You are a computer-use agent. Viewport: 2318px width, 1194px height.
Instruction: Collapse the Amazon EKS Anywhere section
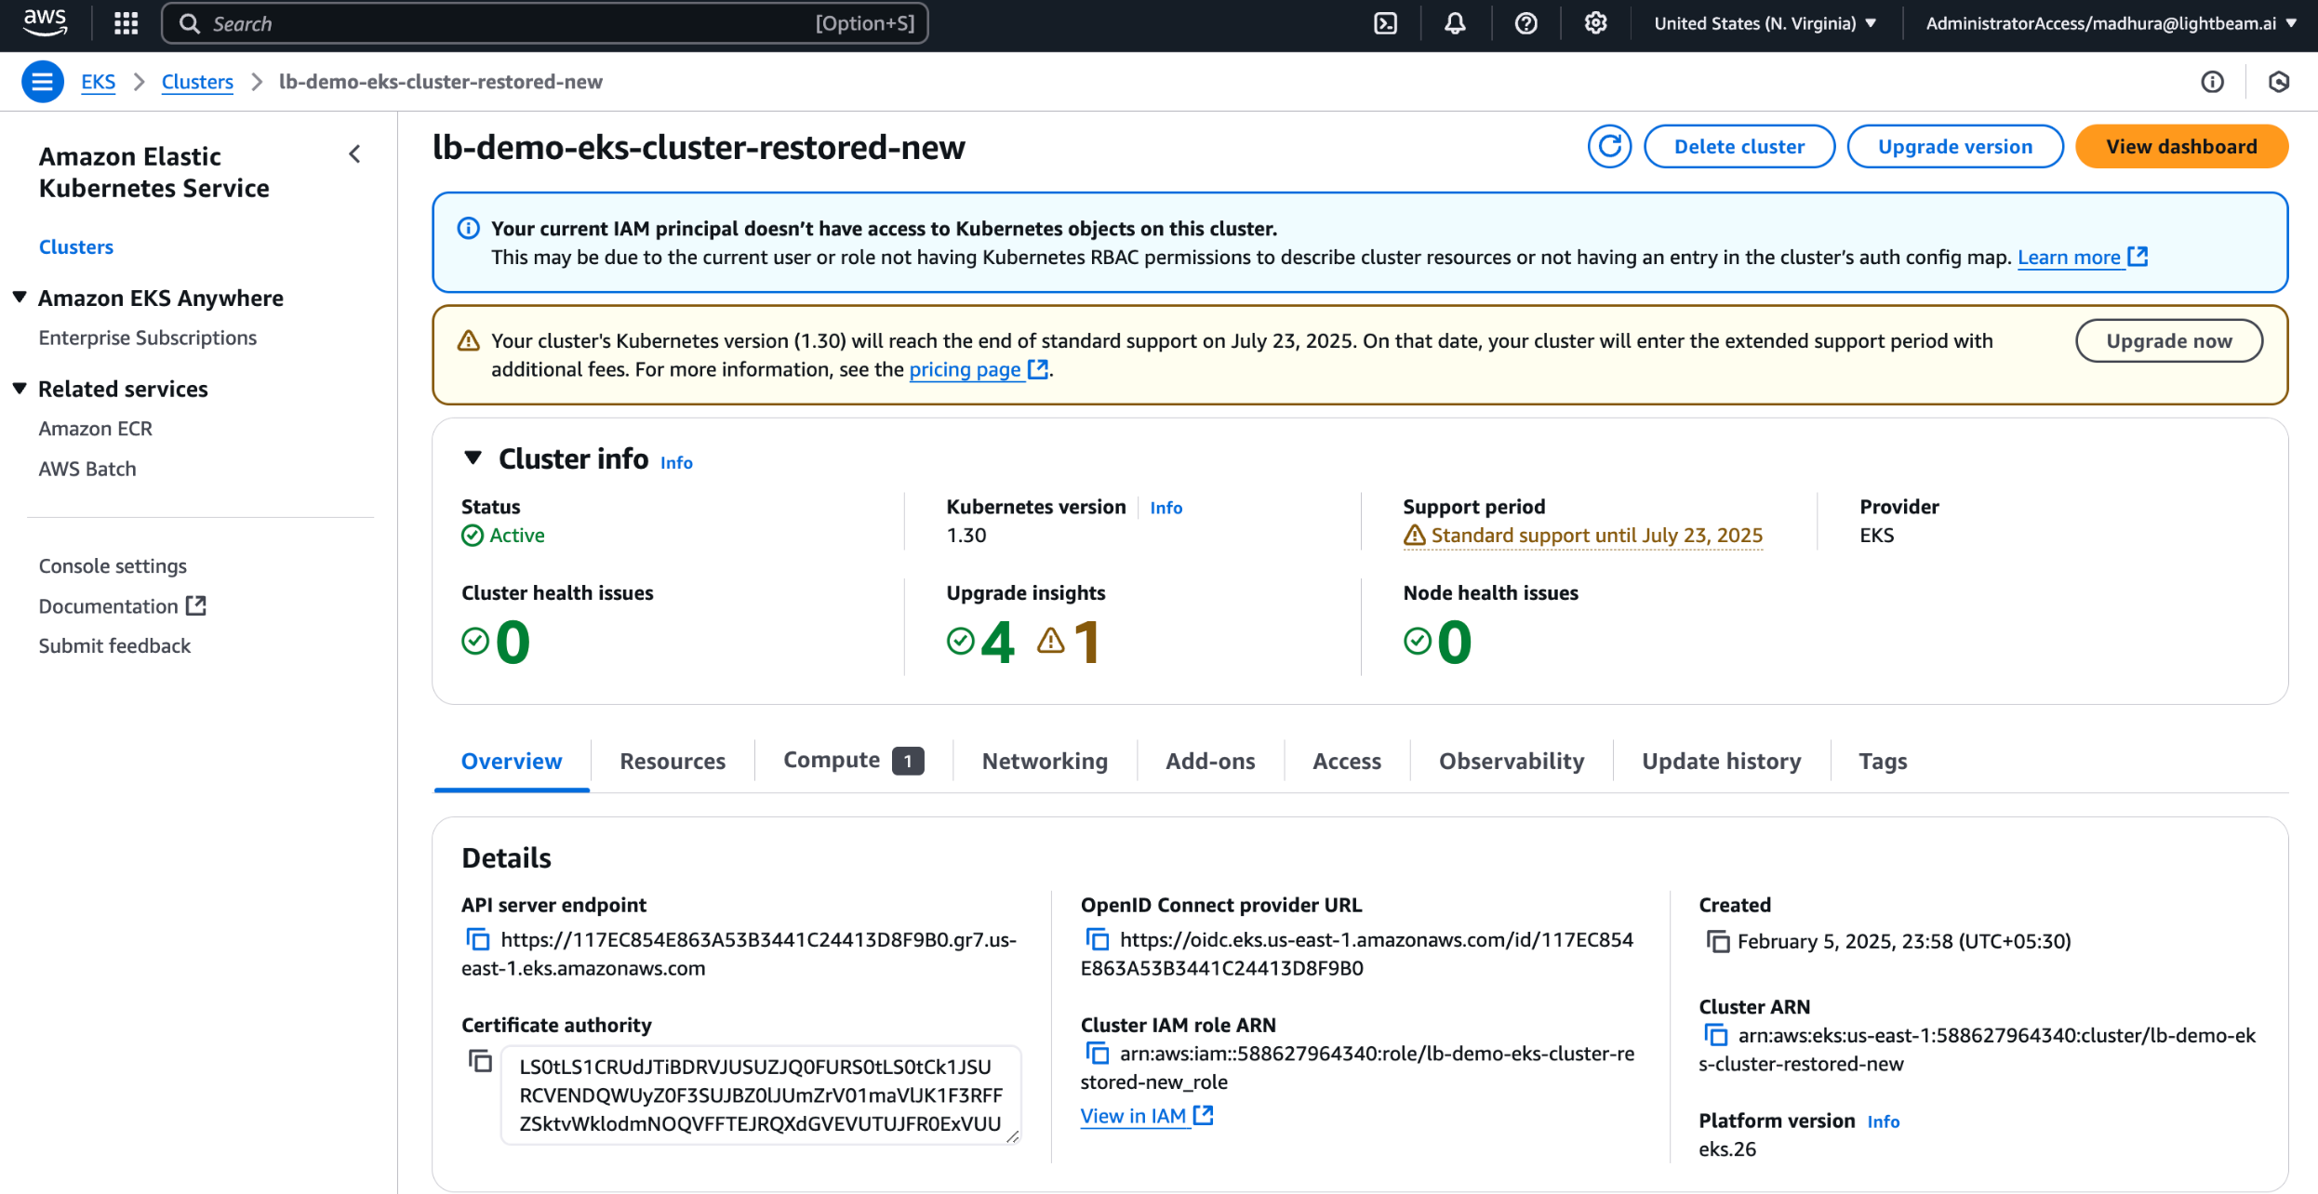[20, 298]
